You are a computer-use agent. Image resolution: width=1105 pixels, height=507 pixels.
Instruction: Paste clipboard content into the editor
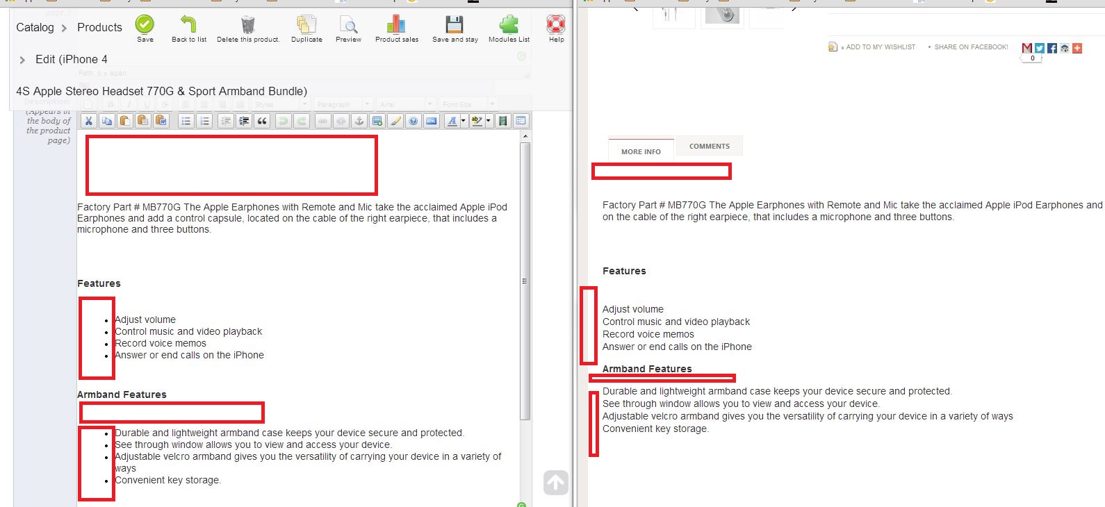coord(124,121)
